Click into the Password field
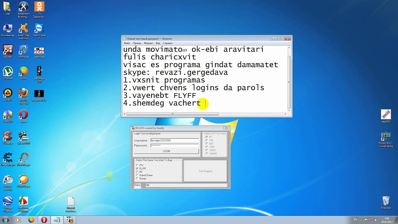The width and height of the screenshot is (398, 224). click(x=174, y=145)
